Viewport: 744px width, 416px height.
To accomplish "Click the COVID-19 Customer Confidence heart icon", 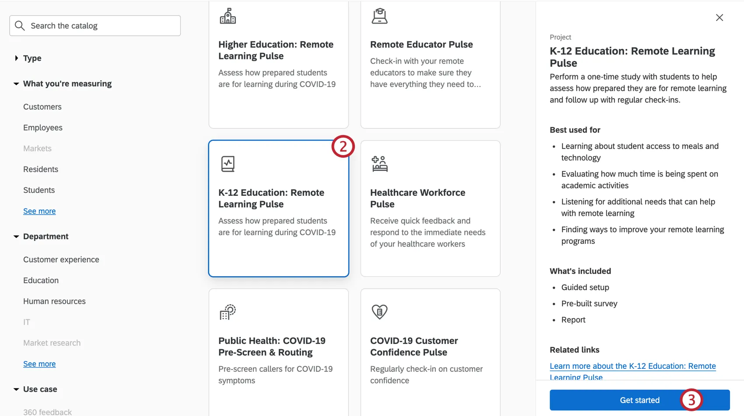I will coord(379,312).
